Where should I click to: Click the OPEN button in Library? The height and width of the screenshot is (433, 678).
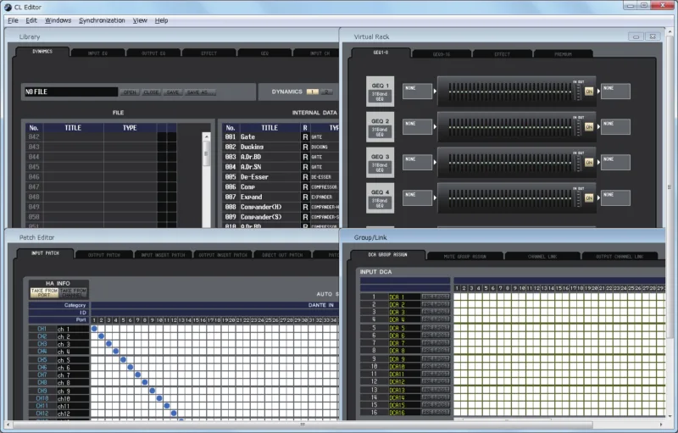(x=130, y=92)
